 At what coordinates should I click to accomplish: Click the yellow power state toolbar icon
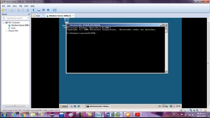click(x=3, y=10)
